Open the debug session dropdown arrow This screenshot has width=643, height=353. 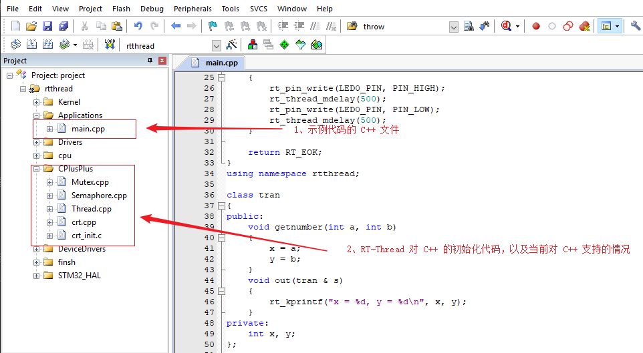point(517,27)
